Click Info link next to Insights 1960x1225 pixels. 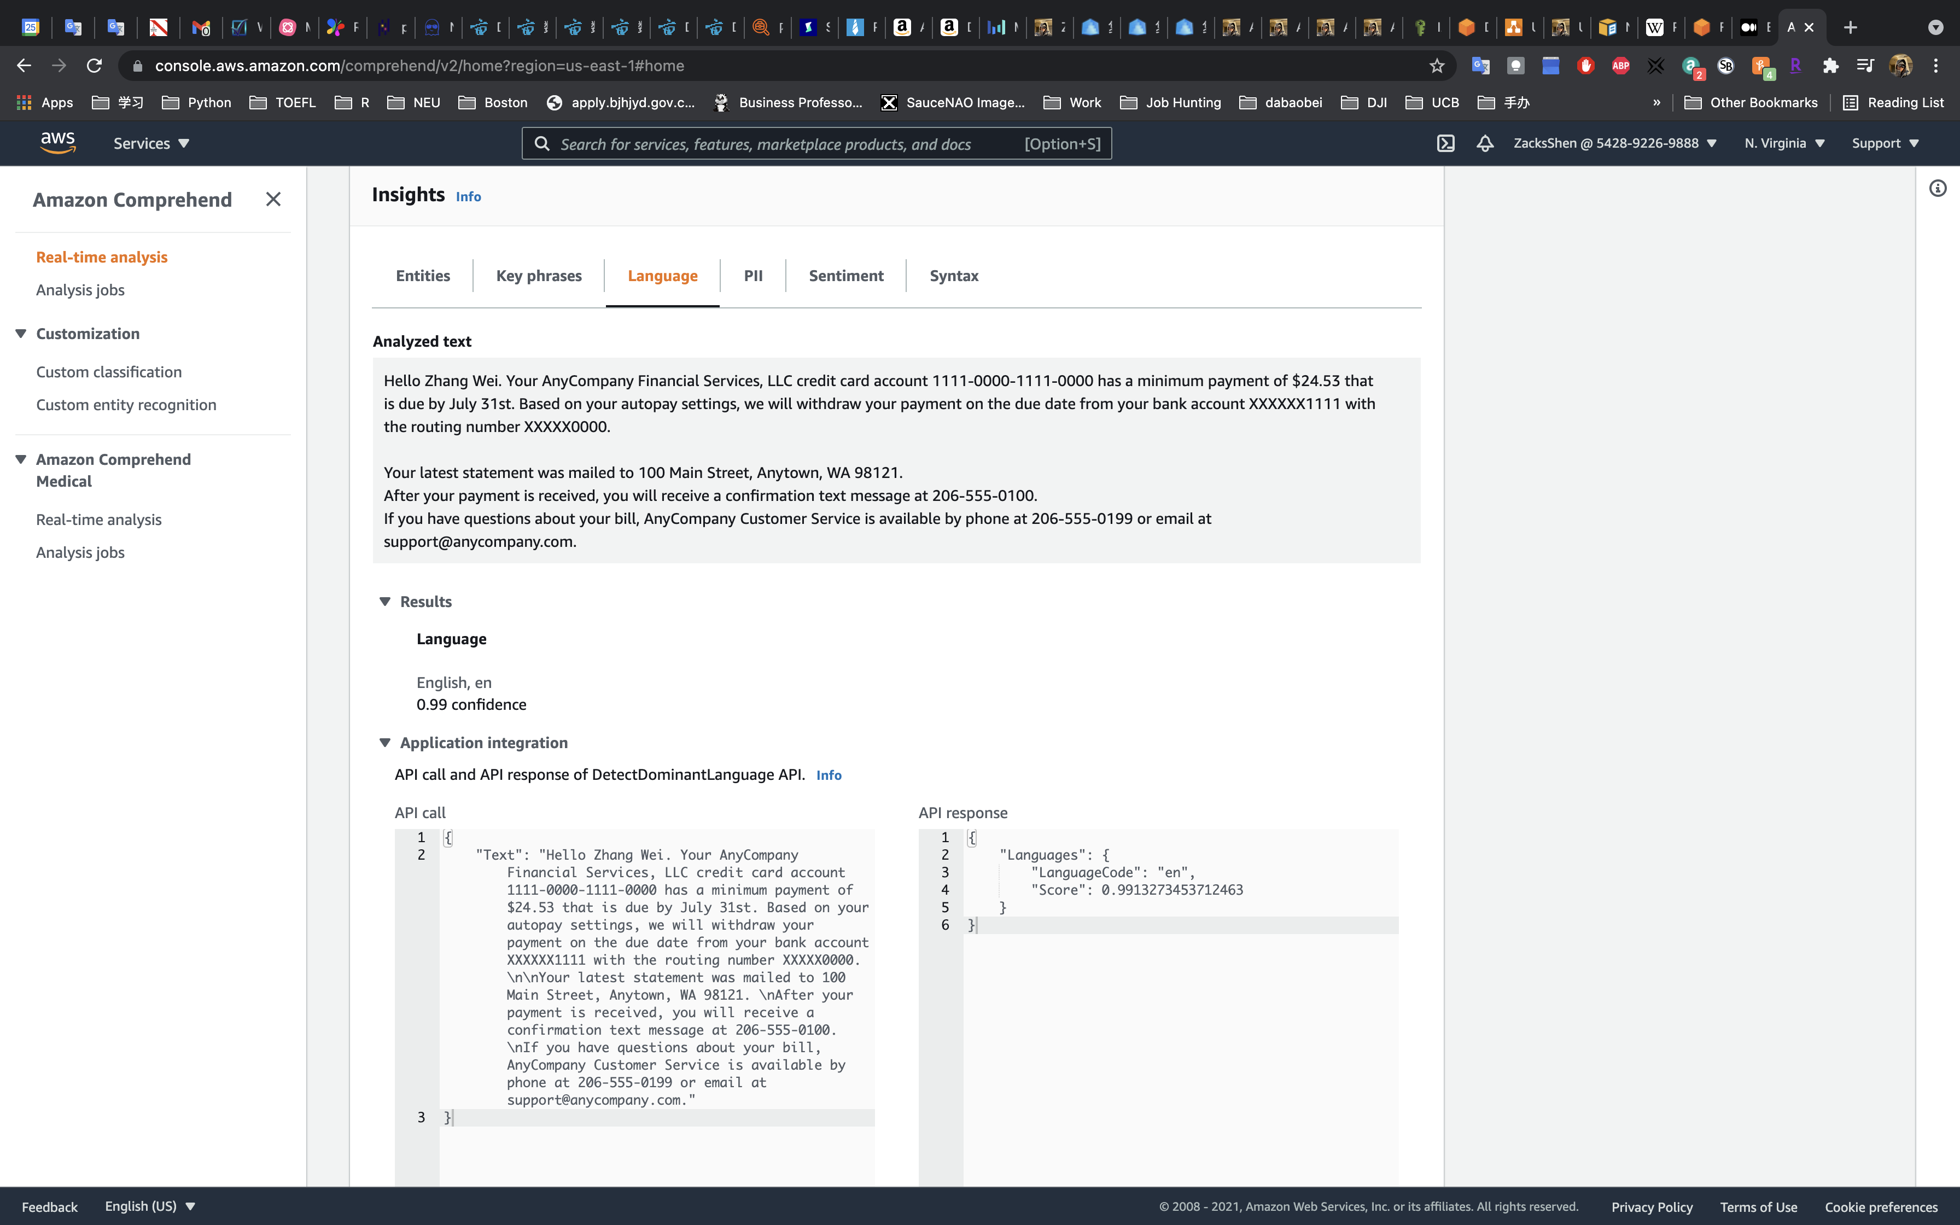click(468, 197)
